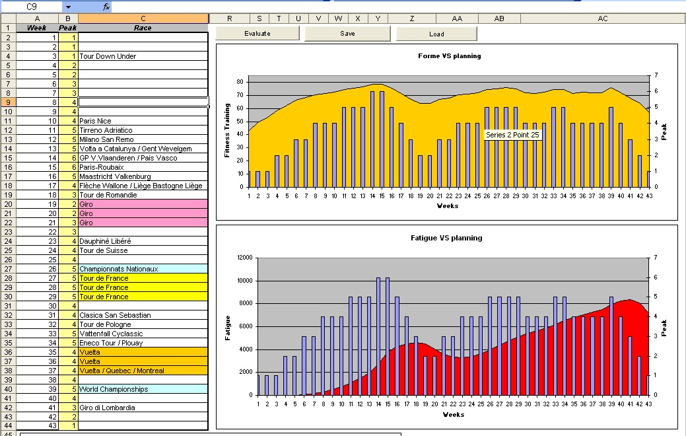Click the Forme VS planning chart title
Image resolution: width=686 pixels, height=436 pixels.
point(449,56)
